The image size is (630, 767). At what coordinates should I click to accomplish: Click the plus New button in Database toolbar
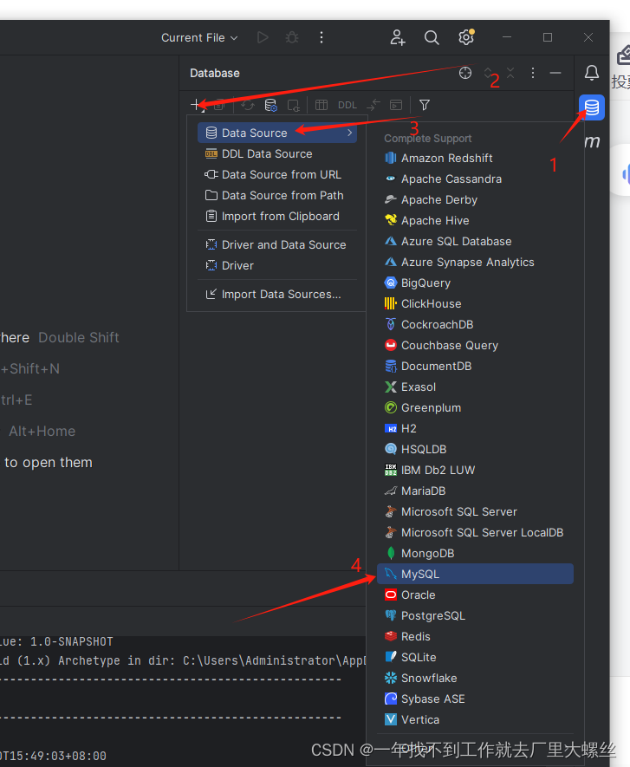click(x=196, y=105)
